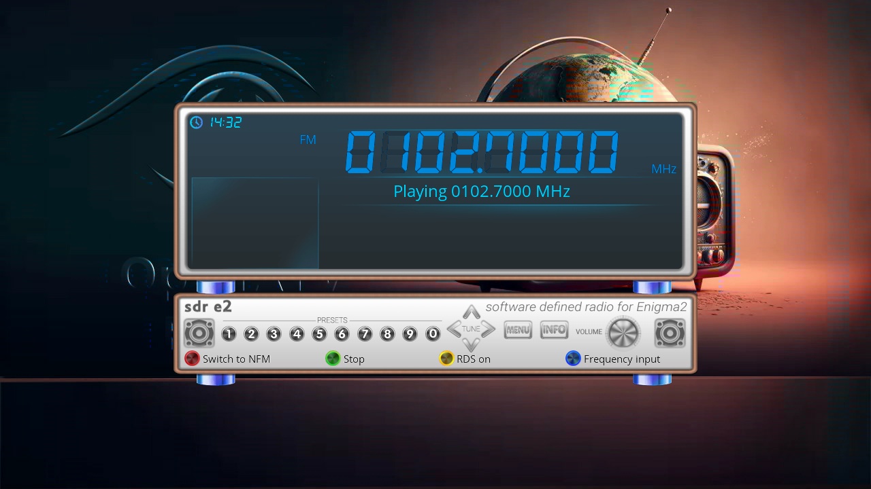The height and width of the screenshot is (489, 871).
Task: Tune right to a higher frequency
Action: [488, 329]
